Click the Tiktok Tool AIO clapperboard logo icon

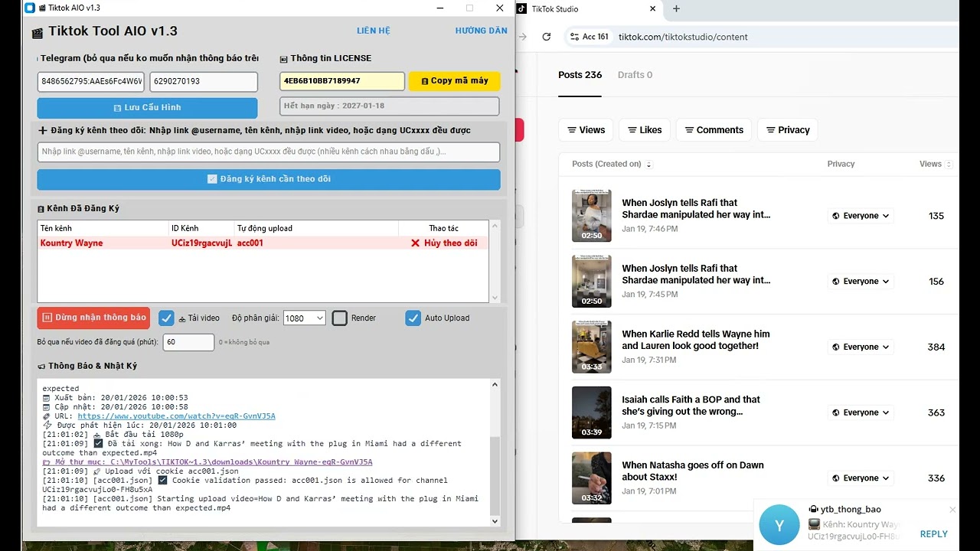(x=37, y=33)
